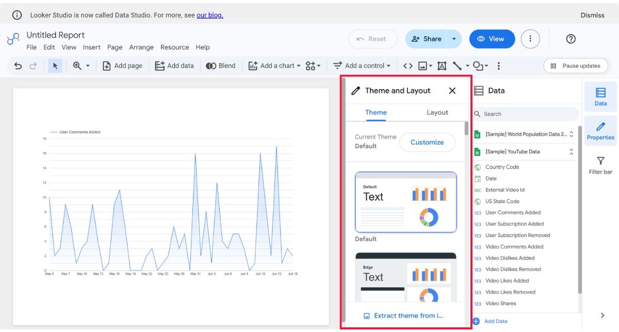The width and height of the screenshot is (619, 332).
Task: Open the Add a control dropdown
Action: (x=362, y=66)
